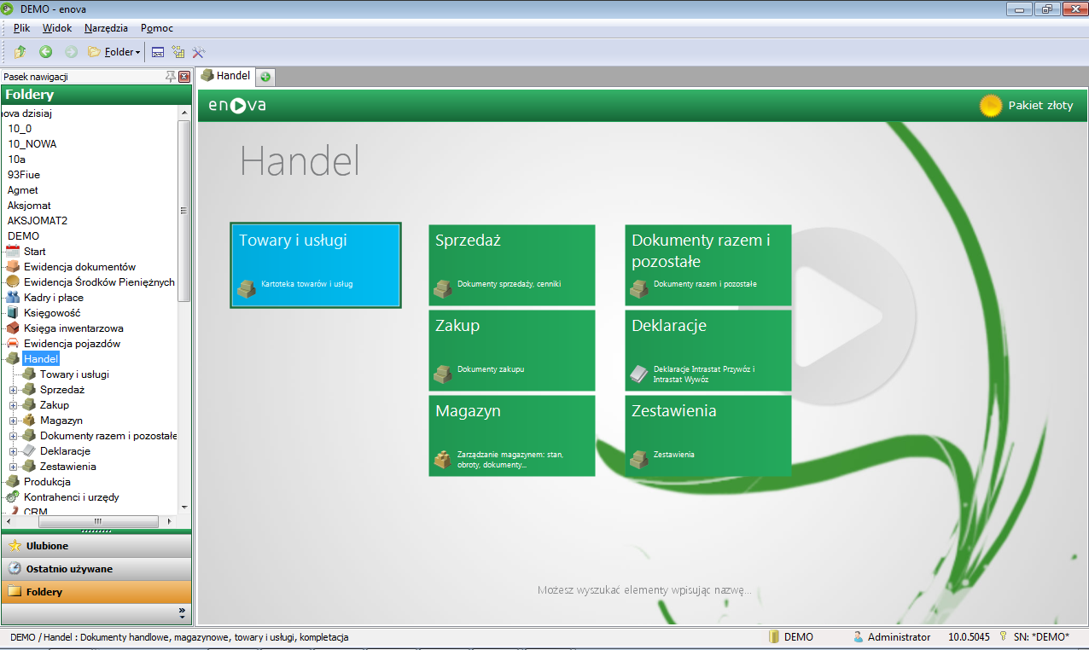The image size is (1089, 650).
Task: Open the Deklaracje tile
Action: (708, 351)
